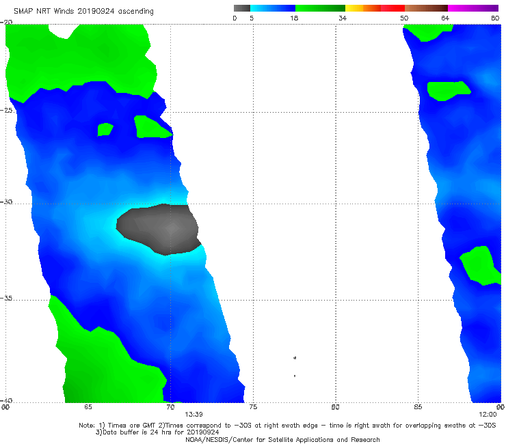Choose the brown segment of the color bar

[426, 8]
